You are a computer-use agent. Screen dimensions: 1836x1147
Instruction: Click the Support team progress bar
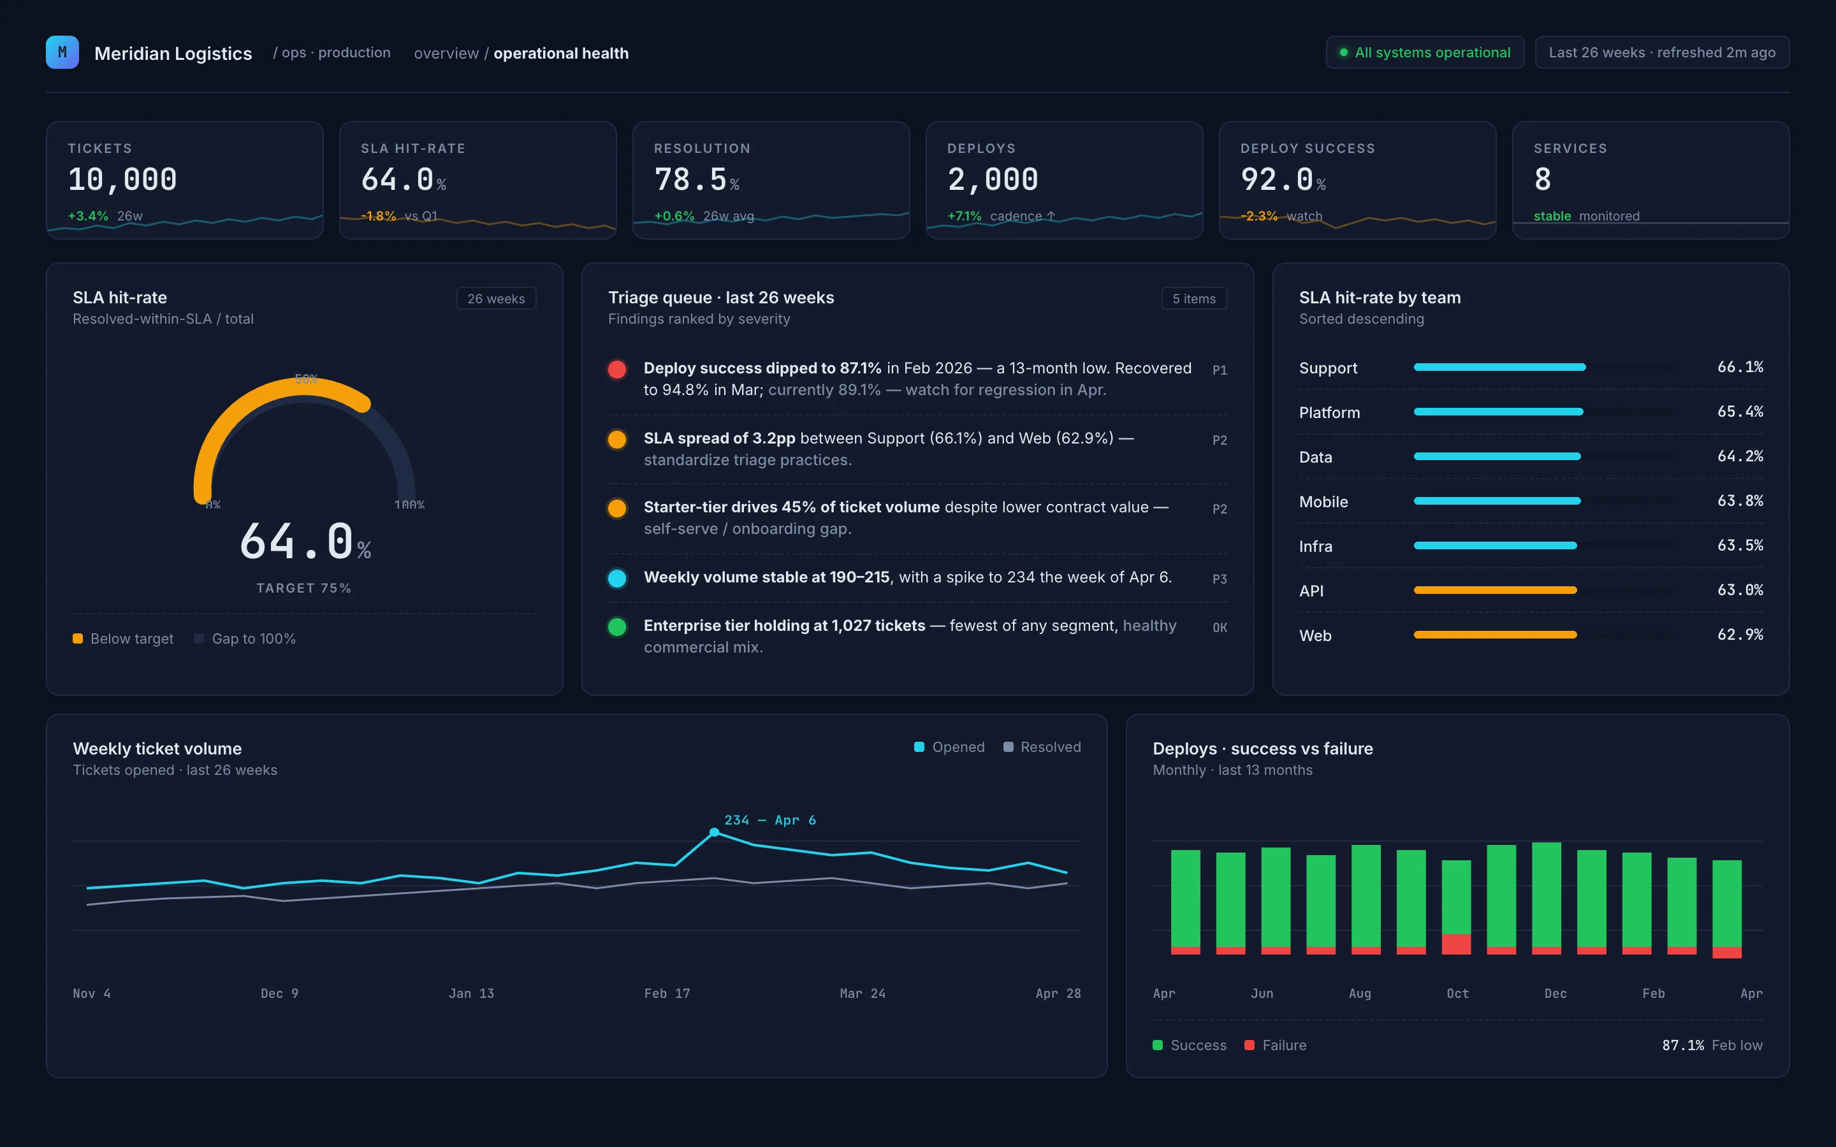(1500, 367)
